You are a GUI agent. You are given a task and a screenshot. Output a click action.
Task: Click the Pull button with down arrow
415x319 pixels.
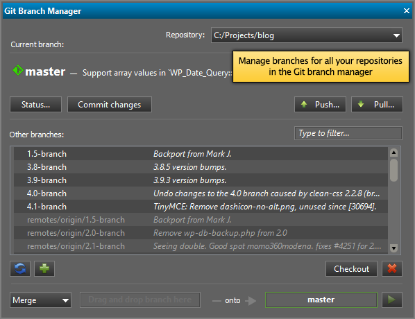coord(377,105)
